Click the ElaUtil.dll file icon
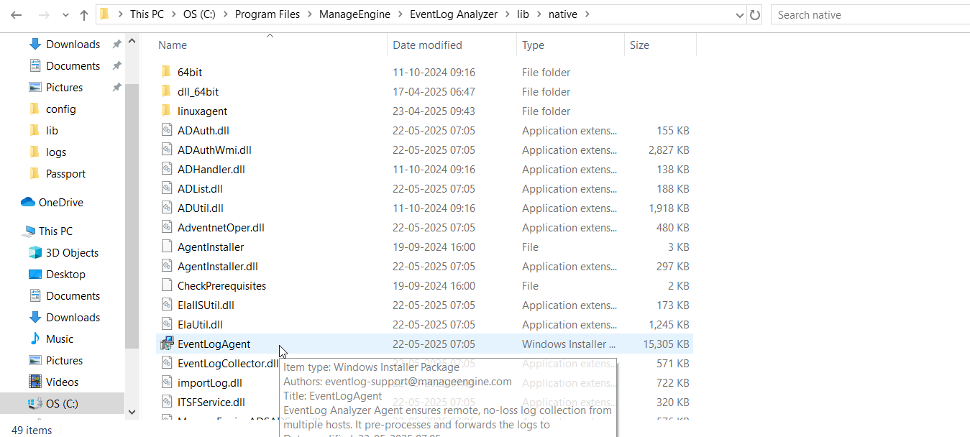Viewport: 970px width, 437px height. click(166, 325)
